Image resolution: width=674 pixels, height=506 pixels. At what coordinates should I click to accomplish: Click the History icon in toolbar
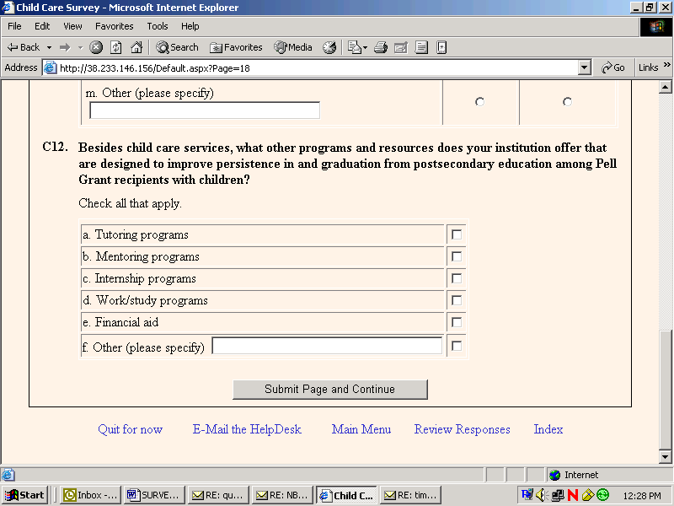click(329, 47)
